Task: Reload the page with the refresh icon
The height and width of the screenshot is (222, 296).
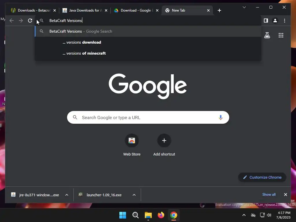Action: [30, 21]
